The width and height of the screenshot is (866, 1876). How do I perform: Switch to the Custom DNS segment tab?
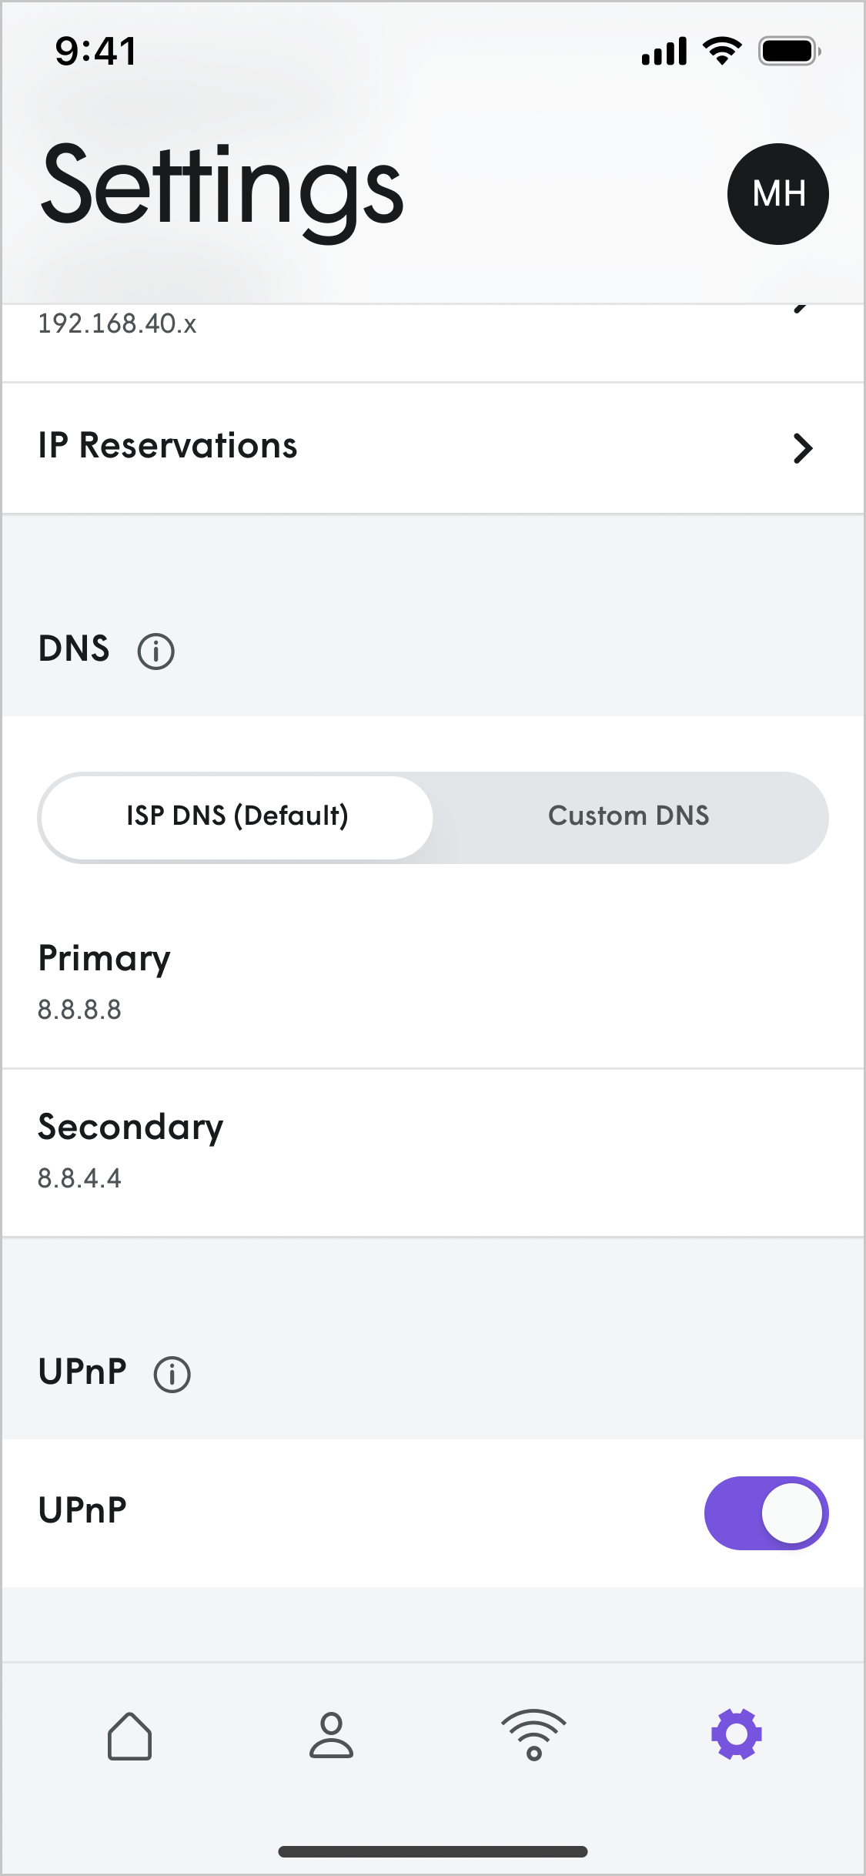click(x=629, y=817)
